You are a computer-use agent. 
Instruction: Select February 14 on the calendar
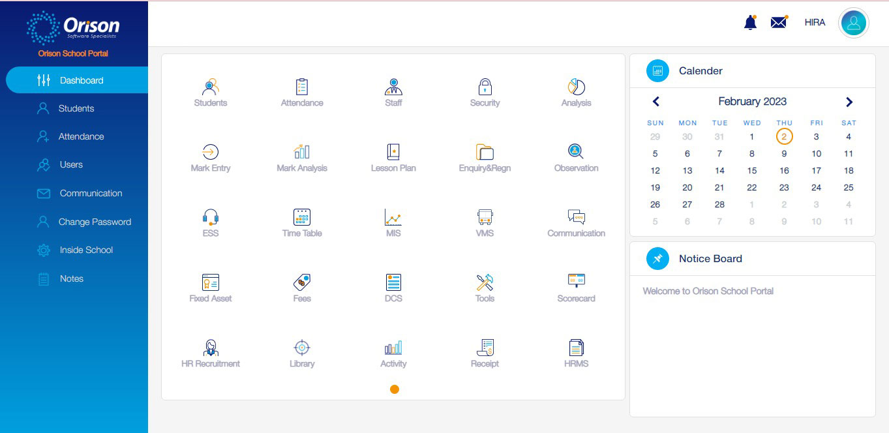pos(719,171)
